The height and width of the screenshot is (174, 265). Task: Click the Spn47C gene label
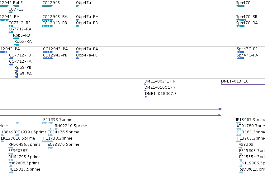tap(243, 3)
